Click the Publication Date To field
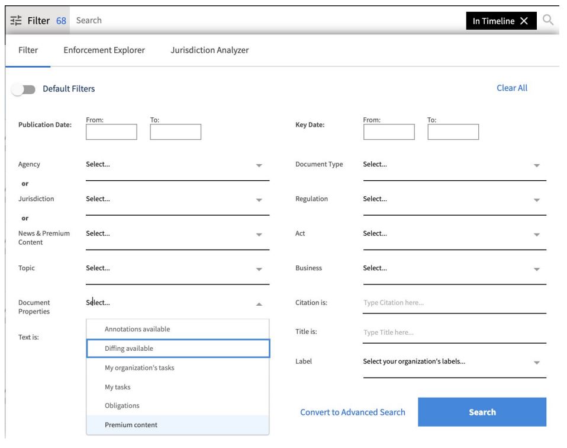The height and width of the screenshot is (448, 567). pos(175,132)
